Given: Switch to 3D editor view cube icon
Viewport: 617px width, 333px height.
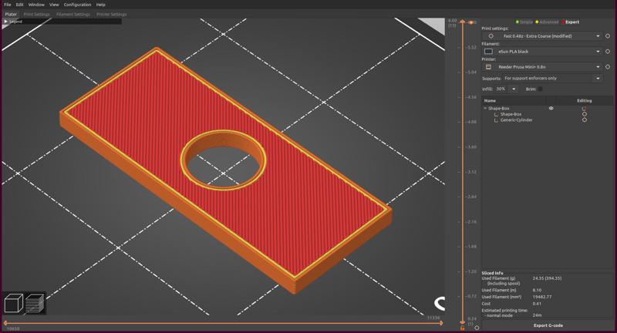Looking at the screenshot, I should pos(13,303).
